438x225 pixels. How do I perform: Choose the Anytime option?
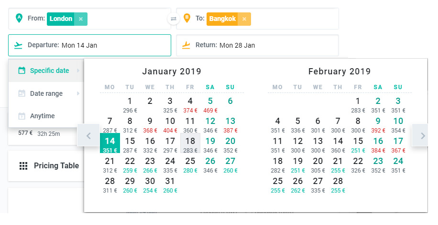pyautogui.click(x=42, y=116)
